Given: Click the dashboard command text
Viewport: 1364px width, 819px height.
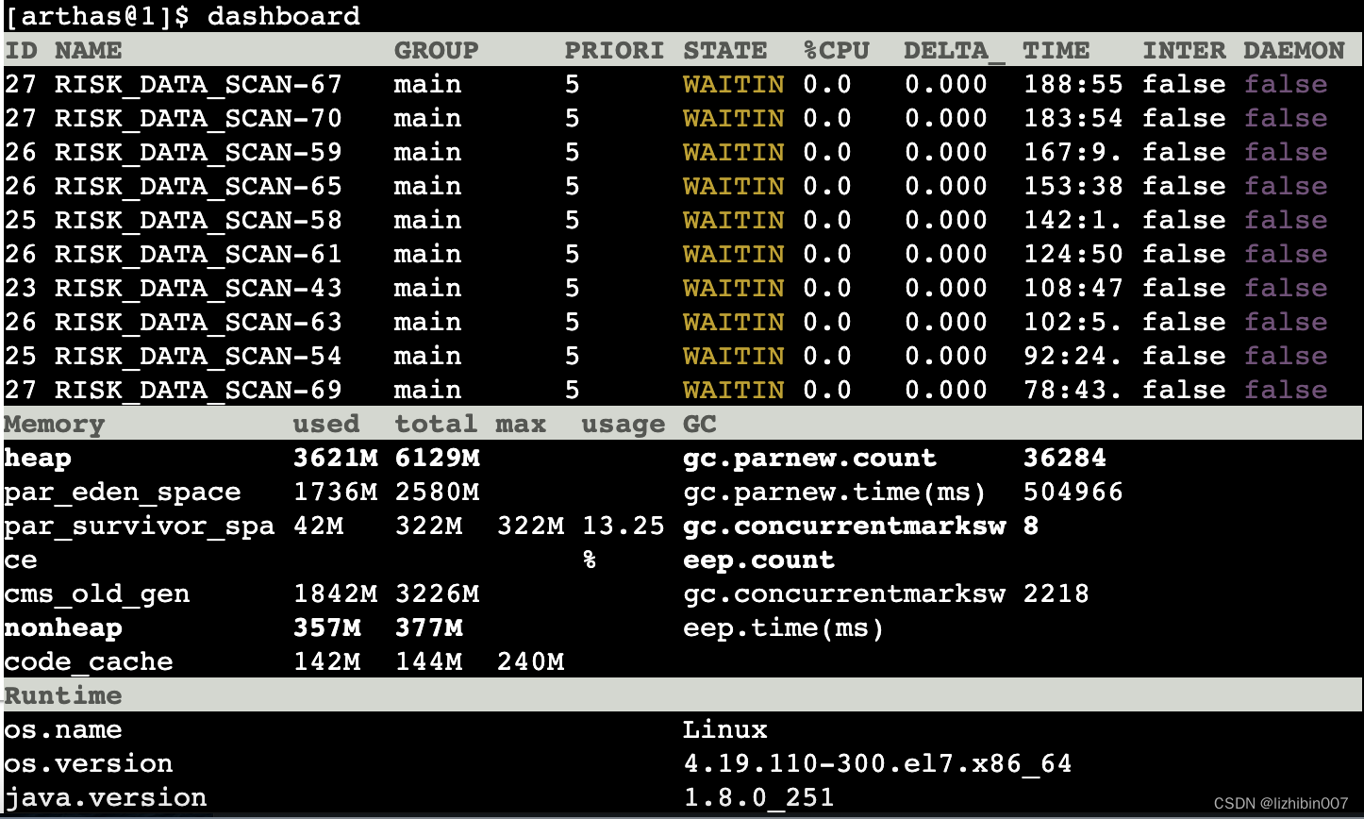Looking at the screenshot, I should (283, 16).
